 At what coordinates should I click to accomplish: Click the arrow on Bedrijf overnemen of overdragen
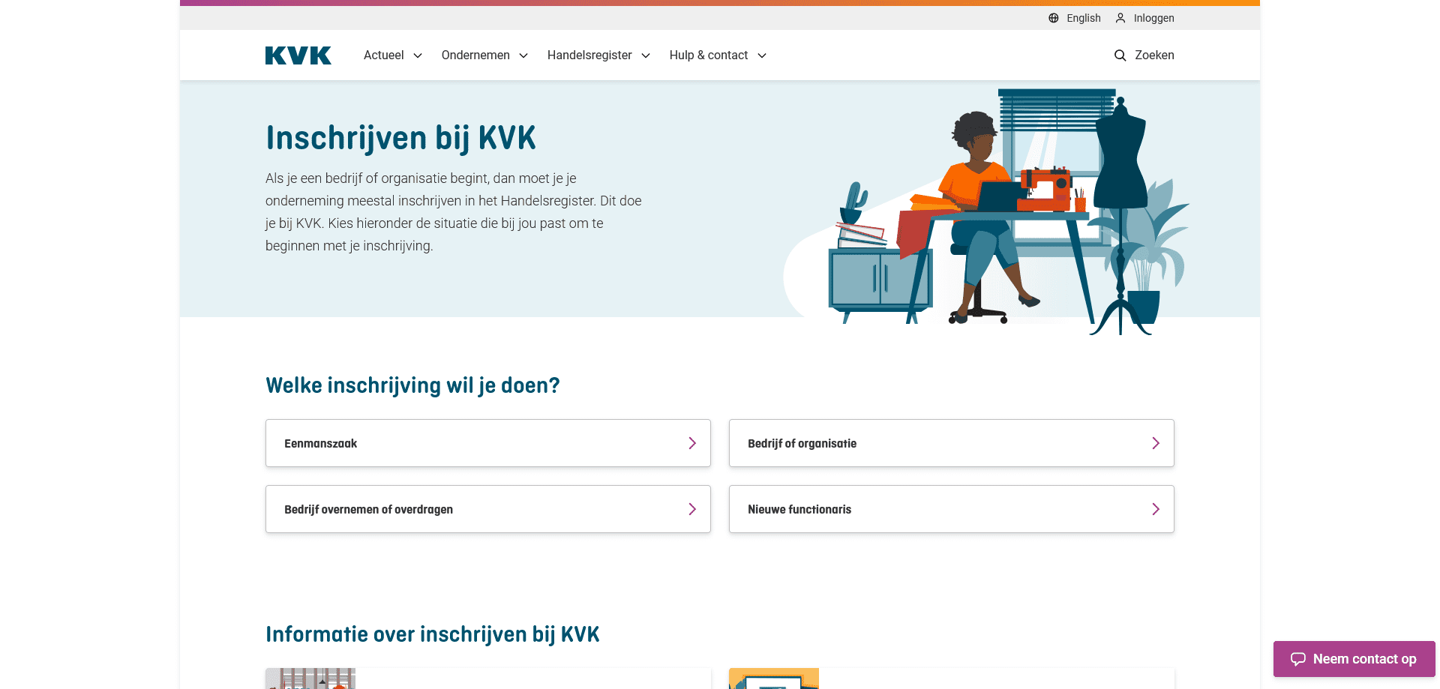point(692,509)
